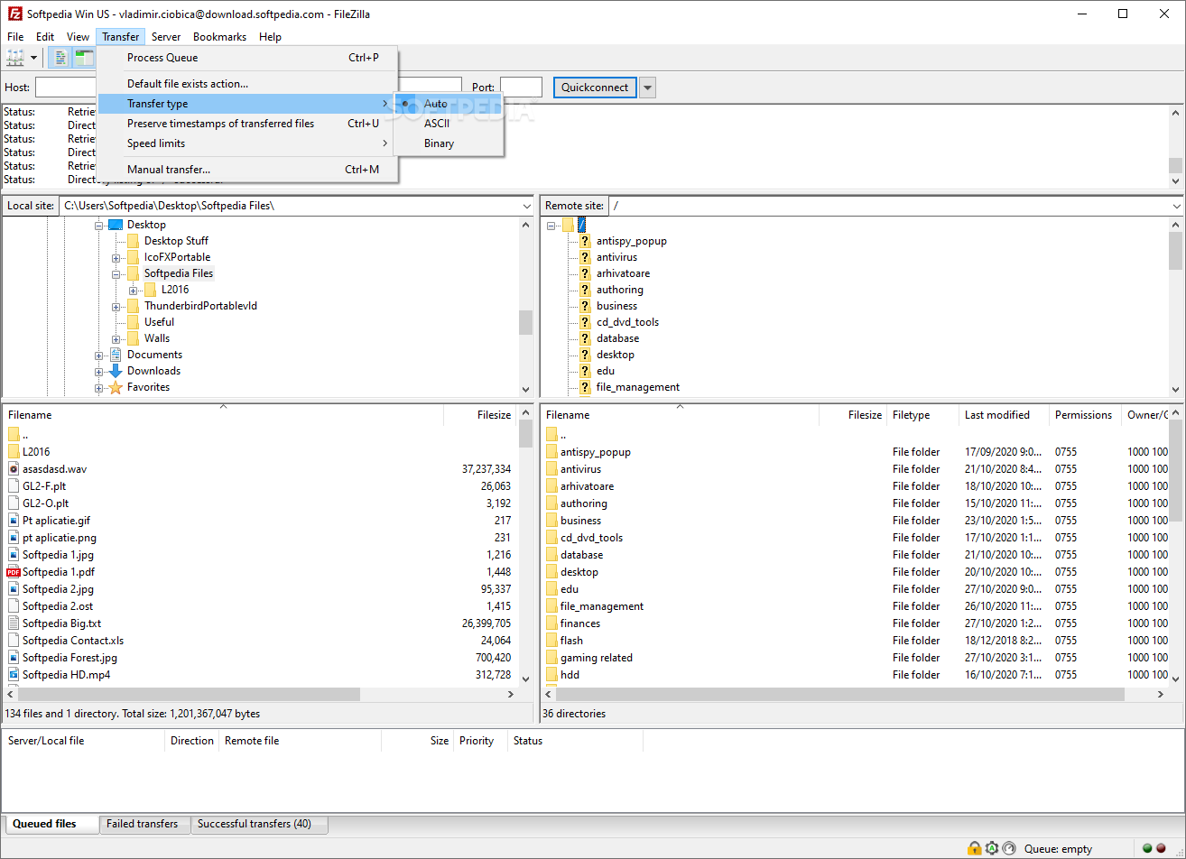Expand the L2016 folder tree node
The width and height of the screenshot is (1186, 859).
pos(134,290)
